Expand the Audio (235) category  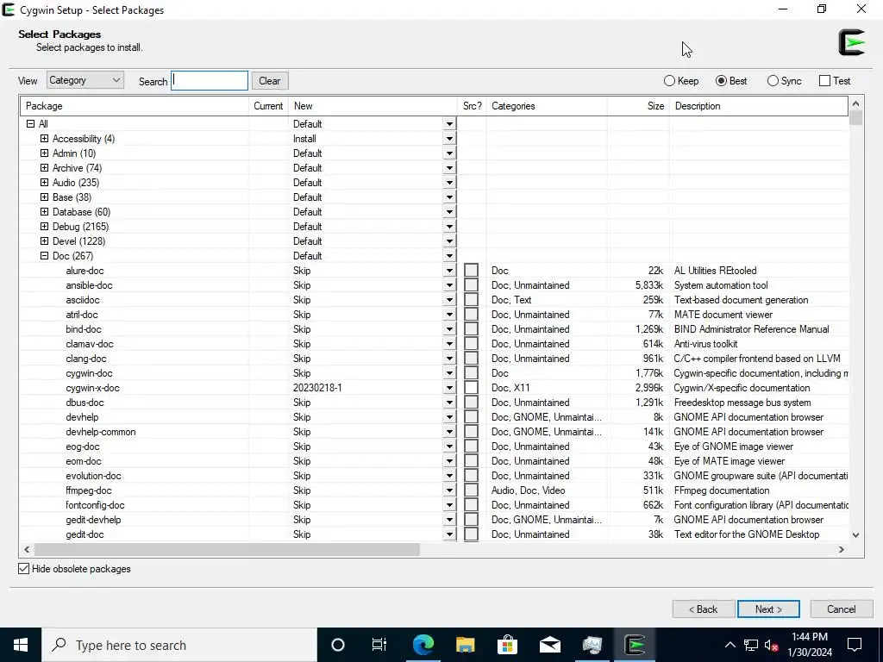click(45, 183)
